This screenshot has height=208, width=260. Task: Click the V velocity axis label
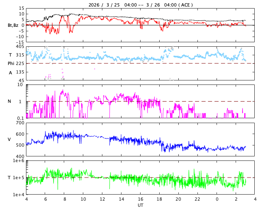[9, 140]
